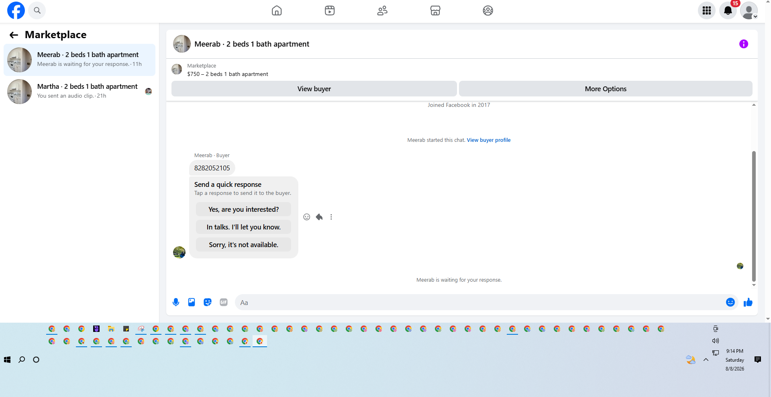The width and height of the screenshot is (771, 397).
Task: Click the Facebook logo
Action: (x=16, y=10)
